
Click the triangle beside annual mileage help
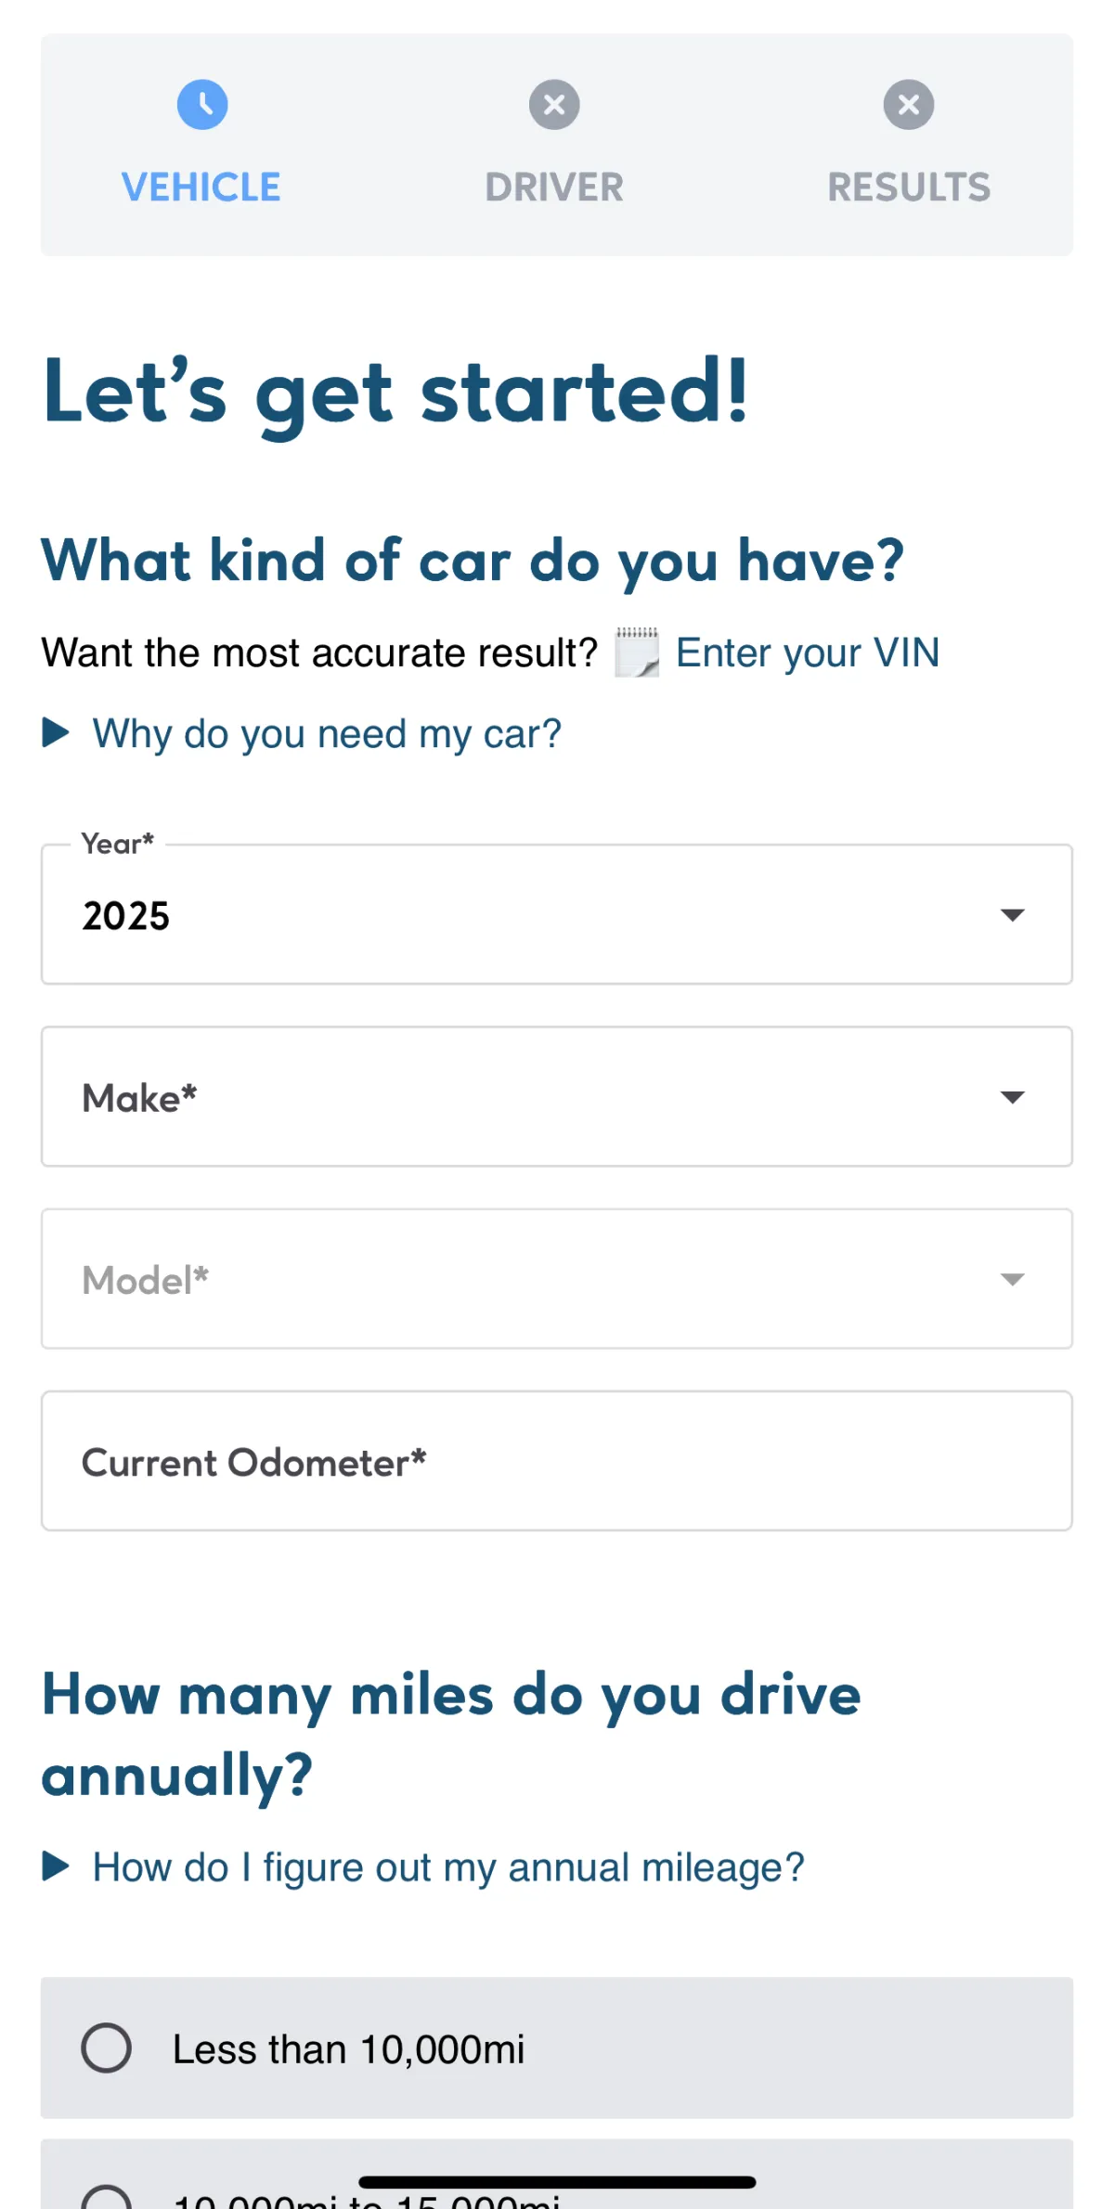56,1867
